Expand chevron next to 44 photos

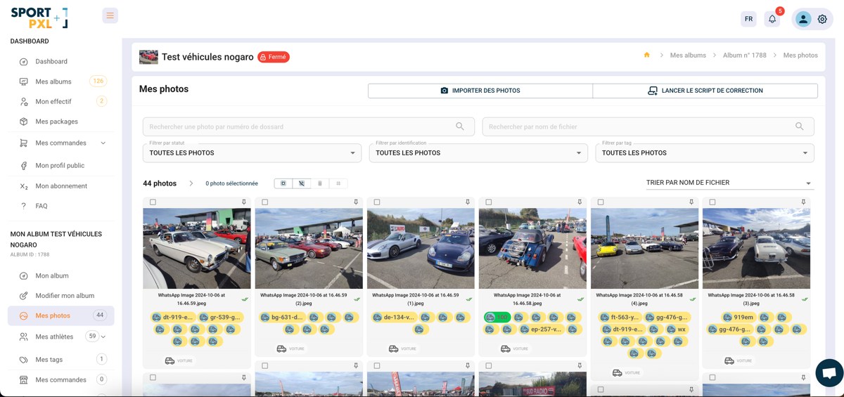[191, 183]
